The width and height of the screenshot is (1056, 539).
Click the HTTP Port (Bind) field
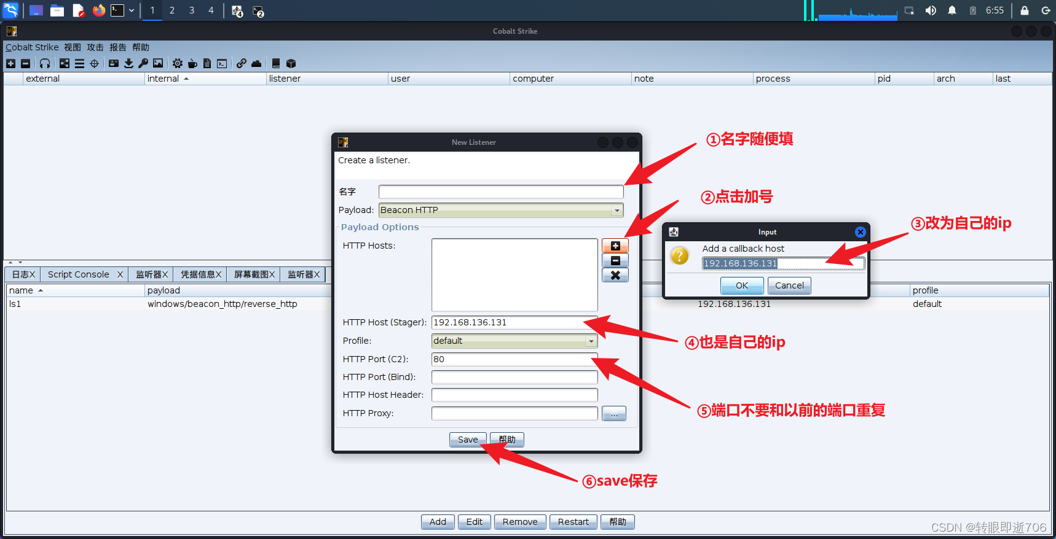[x=514, y=377]
